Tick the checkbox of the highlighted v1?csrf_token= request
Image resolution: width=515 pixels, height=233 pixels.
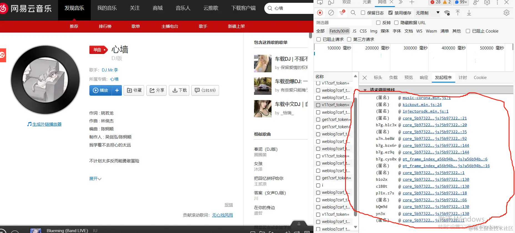coord(318,105)
